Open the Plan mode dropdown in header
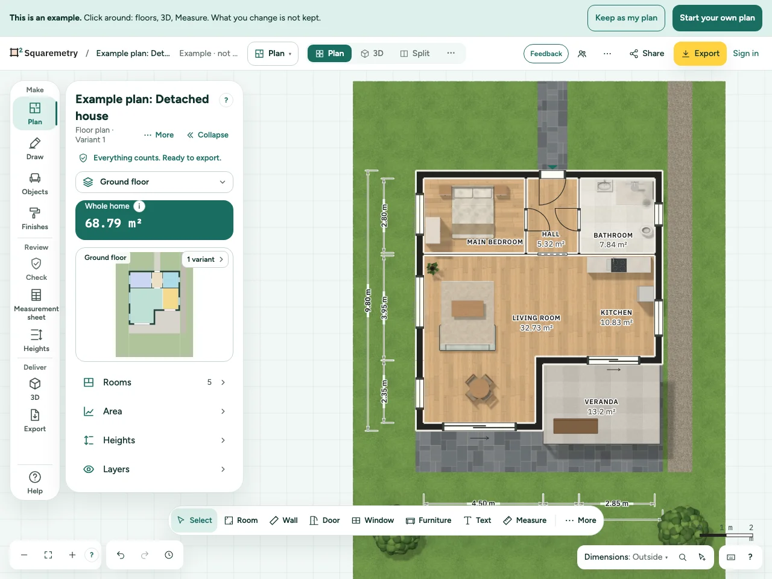This screenshot has height=579, width=772. click(x=273, y=54)
